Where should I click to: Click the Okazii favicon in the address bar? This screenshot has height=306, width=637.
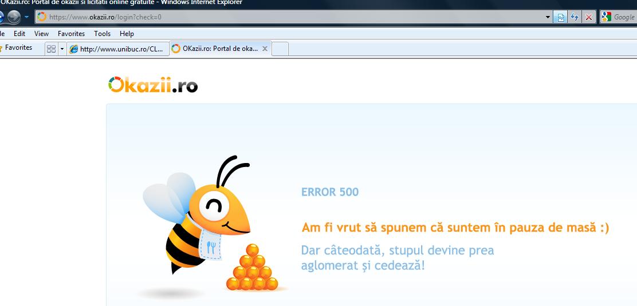(42, 17)
